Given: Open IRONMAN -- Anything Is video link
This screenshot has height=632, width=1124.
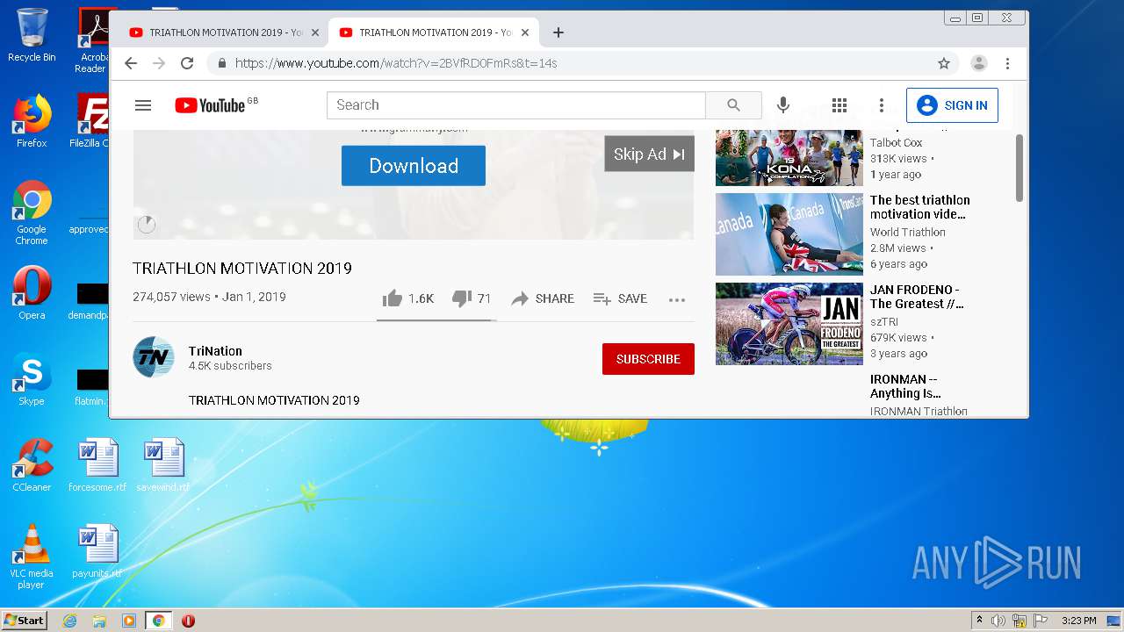Looking at the screenshot, I should (x=905, y=386).
